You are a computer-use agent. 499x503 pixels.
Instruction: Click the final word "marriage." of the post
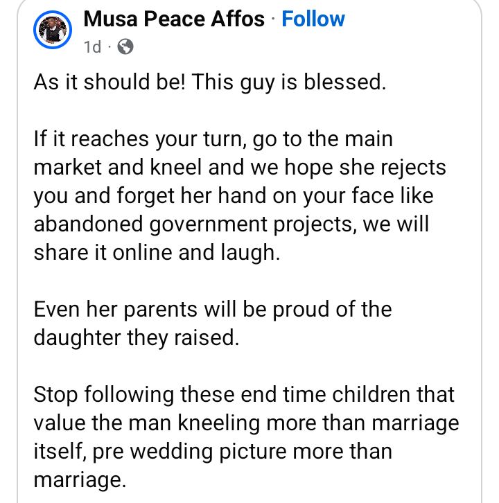[82, 480]
